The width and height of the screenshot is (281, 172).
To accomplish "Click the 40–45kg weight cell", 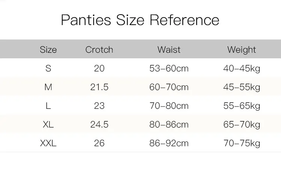I will coord(242,68).
